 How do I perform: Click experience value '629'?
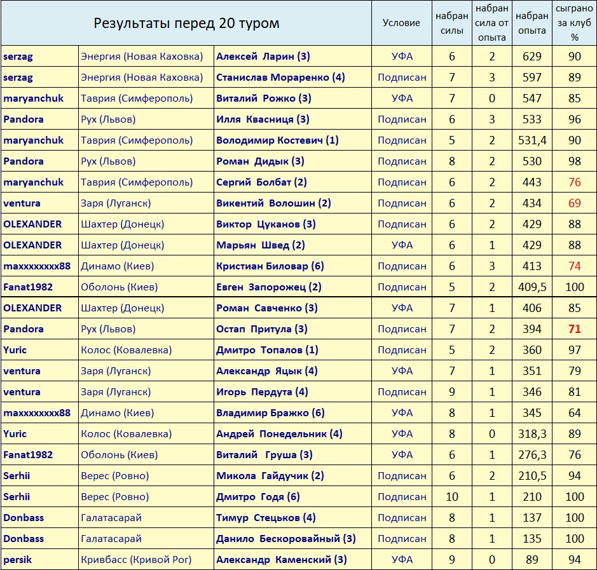coord(532,57)
